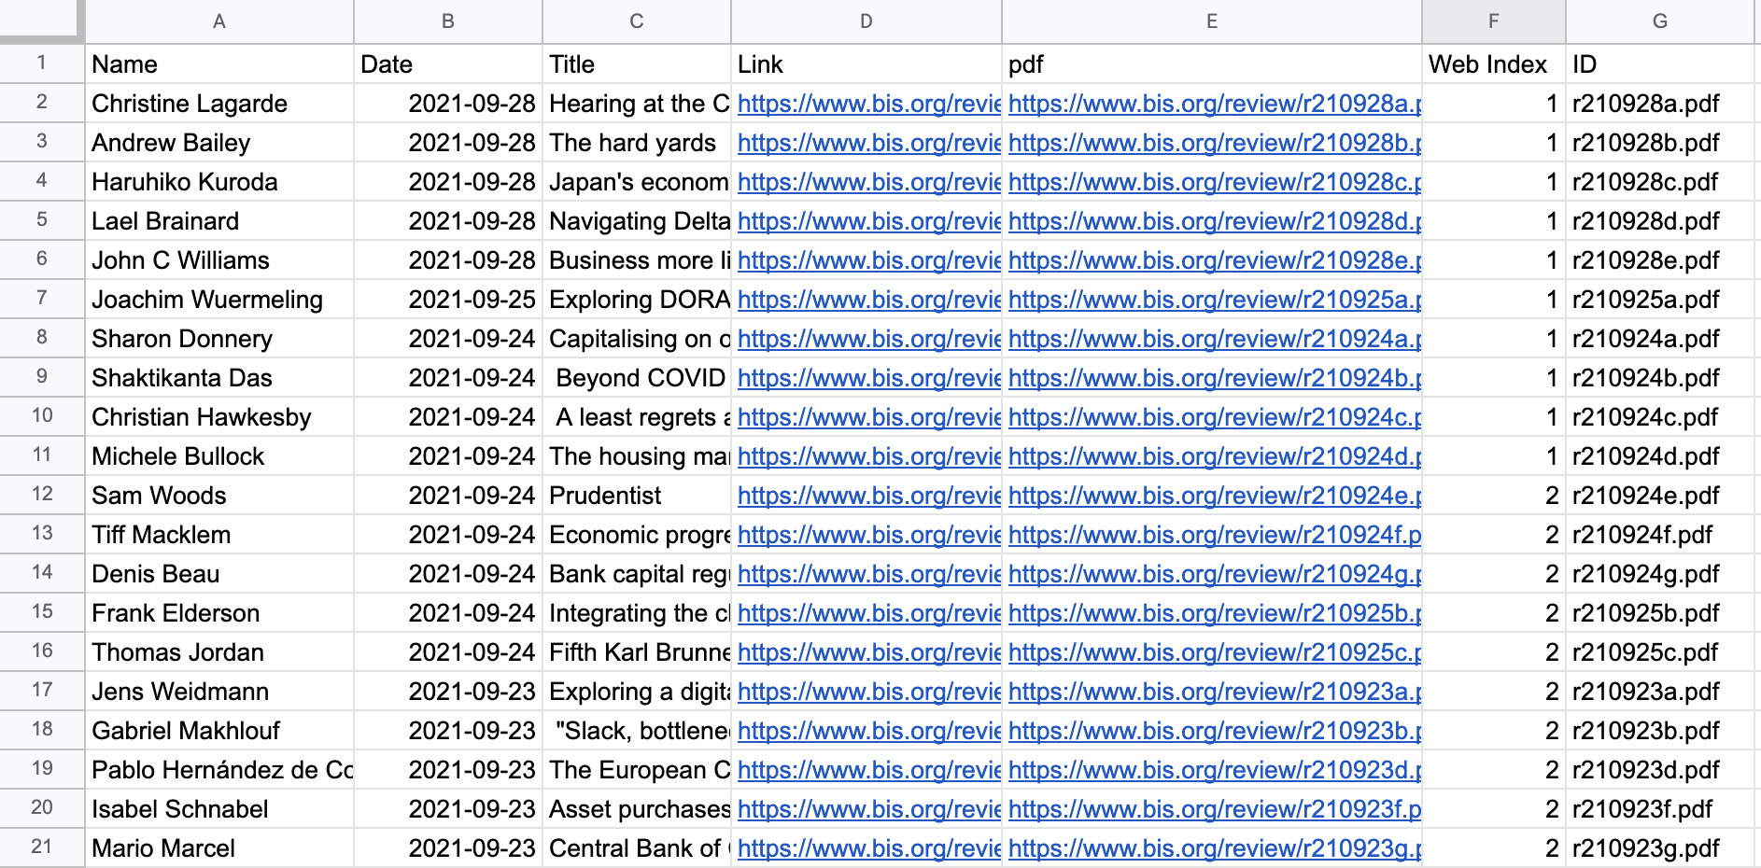This screenshot has width=1761, height=868.
Task: Click the select-all corner box
Action: 40,21
